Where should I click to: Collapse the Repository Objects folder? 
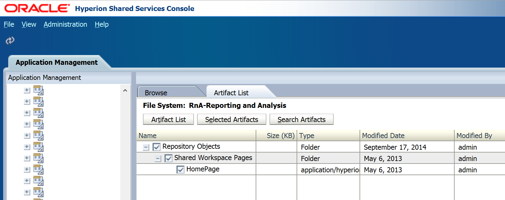146,147
